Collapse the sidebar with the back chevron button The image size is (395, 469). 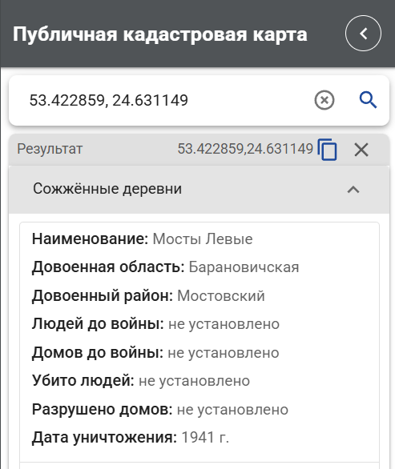coord(363,33)
